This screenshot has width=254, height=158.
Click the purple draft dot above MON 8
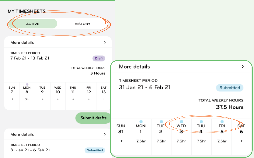pos(27,84)
